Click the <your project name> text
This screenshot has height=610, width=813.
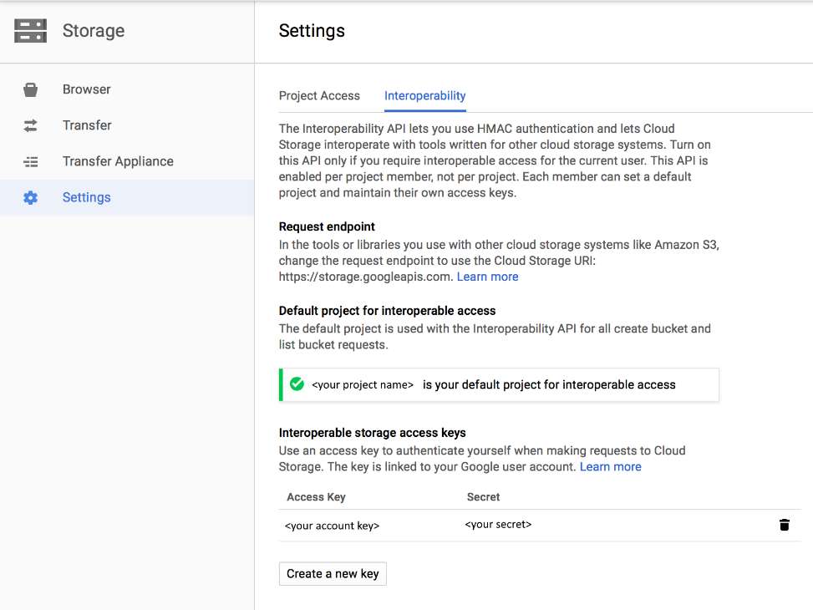tap(363, 385)
